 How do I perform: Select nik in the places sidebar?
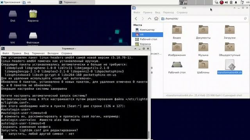pos(147,35)
